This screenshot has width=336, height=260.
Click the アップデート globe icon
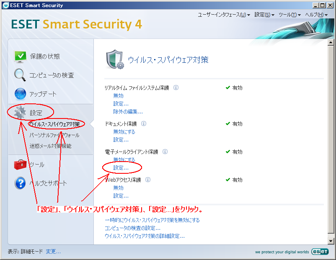coord(20,94)
